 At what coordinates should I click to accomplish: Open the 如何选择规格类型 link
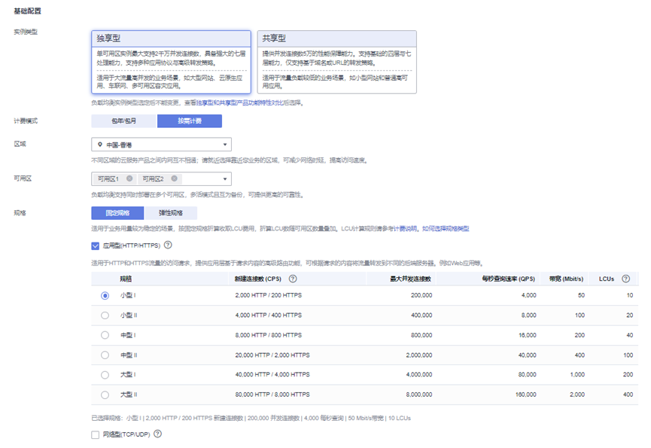[446, 228]
